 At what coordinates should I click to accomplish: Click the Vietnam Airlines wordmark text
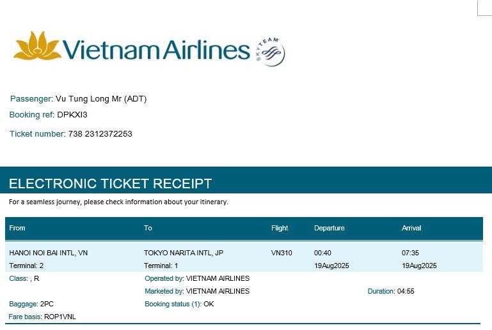tap(156, 50)
